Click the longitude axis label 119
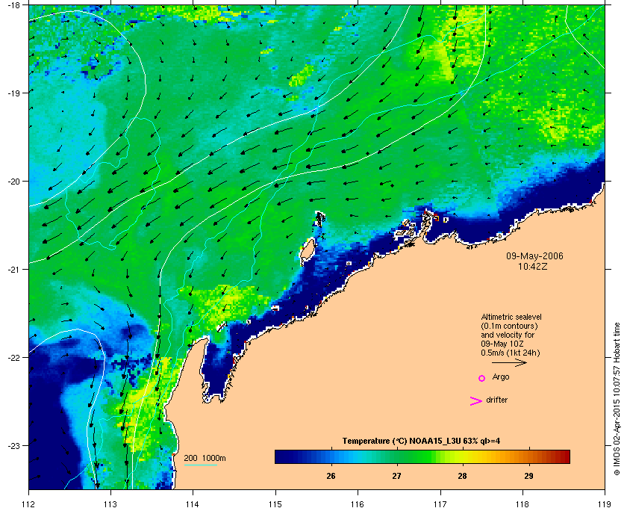This screenshot has width=627, height=508. (605, 504)
